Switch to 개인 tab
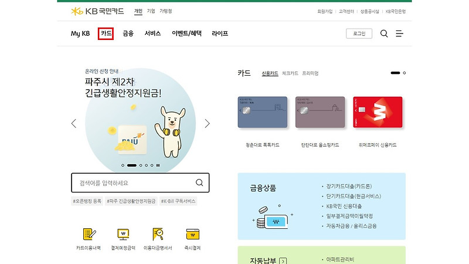Viewport: 469px width, 264px height. [x=138, y=11]
